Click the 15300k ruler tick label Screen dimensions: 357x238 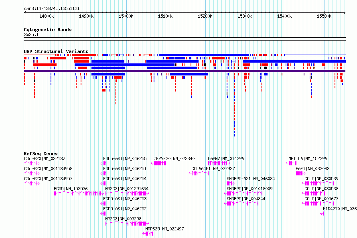click(x=245, y=16)
